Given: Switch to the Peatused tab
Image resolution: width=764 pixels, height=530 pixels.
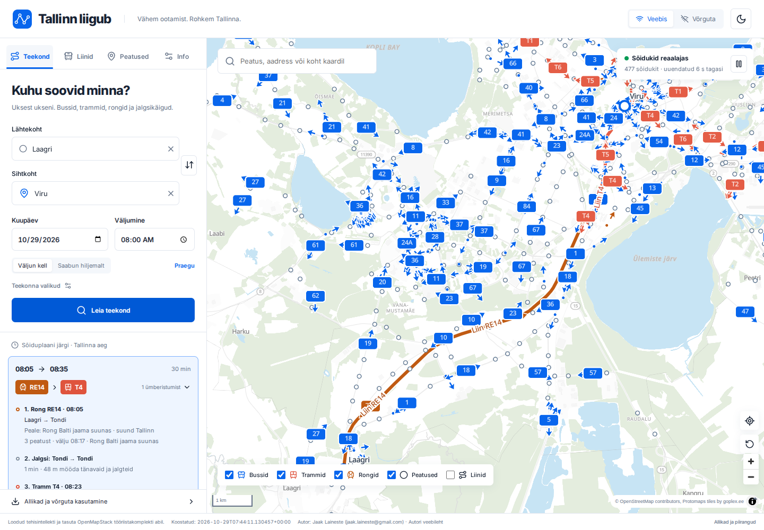Looking at the screenshot, I should point(128,57).
